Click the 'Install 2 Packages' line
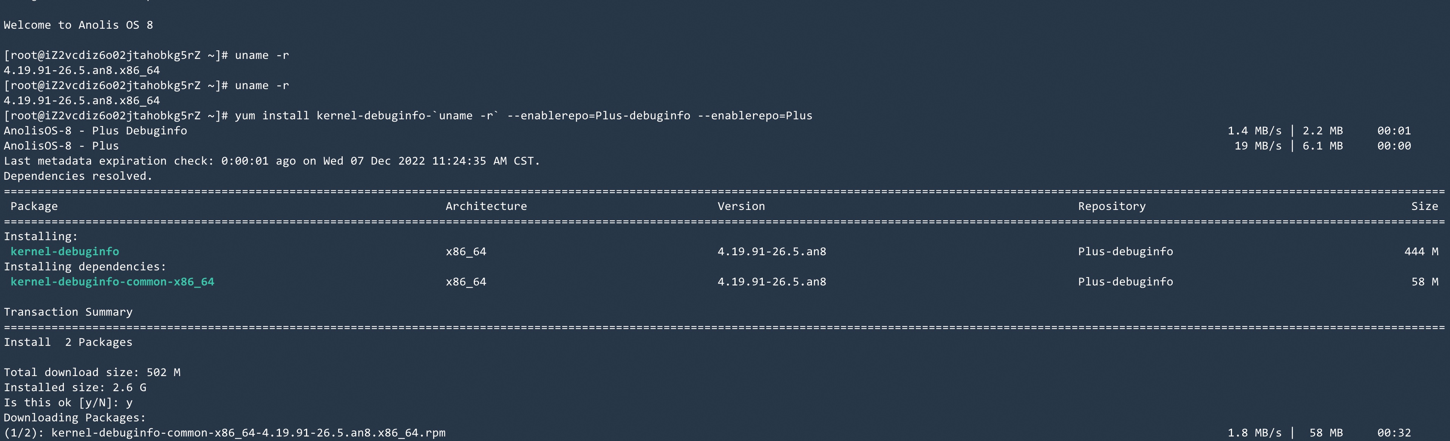 click(x=68, y=342)
